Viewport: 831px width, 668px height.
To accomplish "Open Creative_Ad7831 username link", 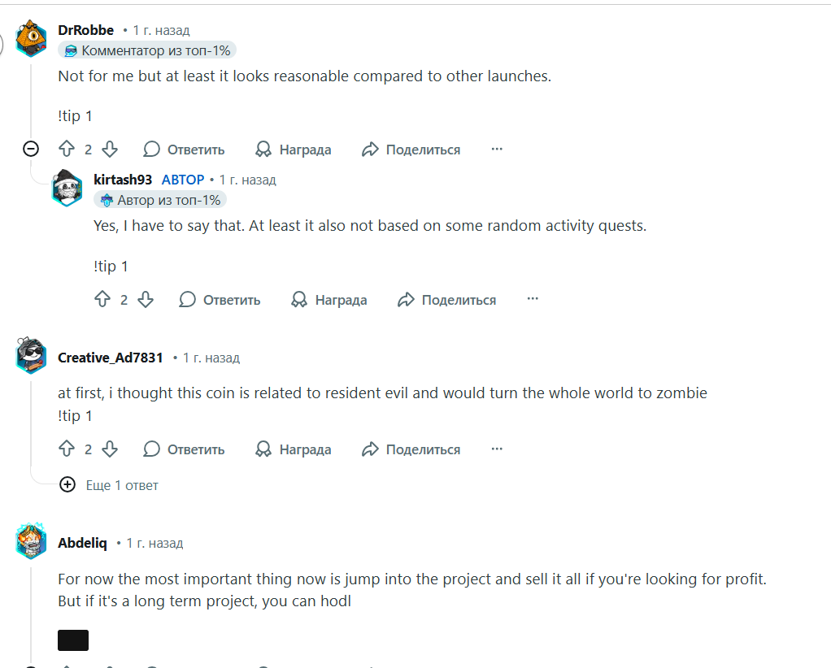I will pyautogui.click(x=111, y=358).
